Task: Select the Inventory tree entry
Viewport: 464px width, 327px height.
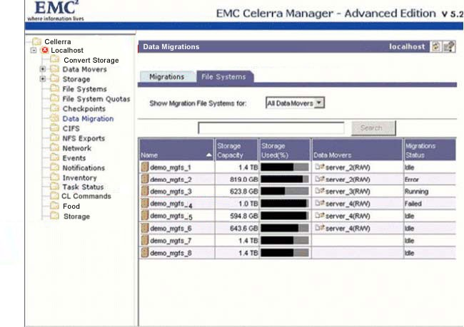Action: point(80,178)
